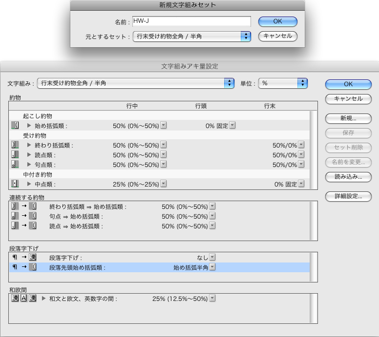
Task: Click opening-bracket icon in 句点⇒始め括弧類 row
Action: tap(33, 216)
